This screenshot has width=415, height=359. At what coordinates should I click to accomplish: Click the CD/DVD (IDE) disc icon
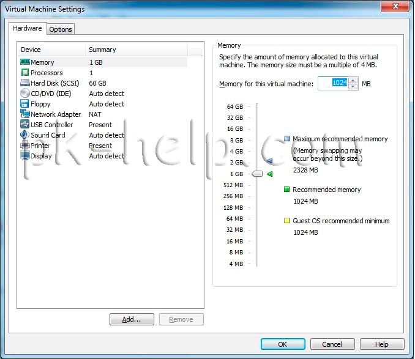coord(25,94)
